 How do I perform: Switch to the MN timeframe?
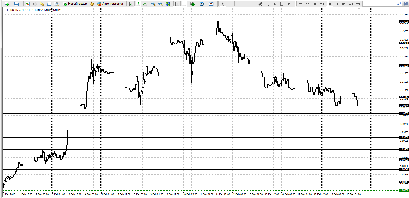pos(358,4)
